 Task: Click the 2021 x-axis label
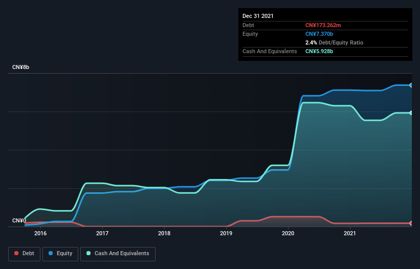click(x=350, y=233)
